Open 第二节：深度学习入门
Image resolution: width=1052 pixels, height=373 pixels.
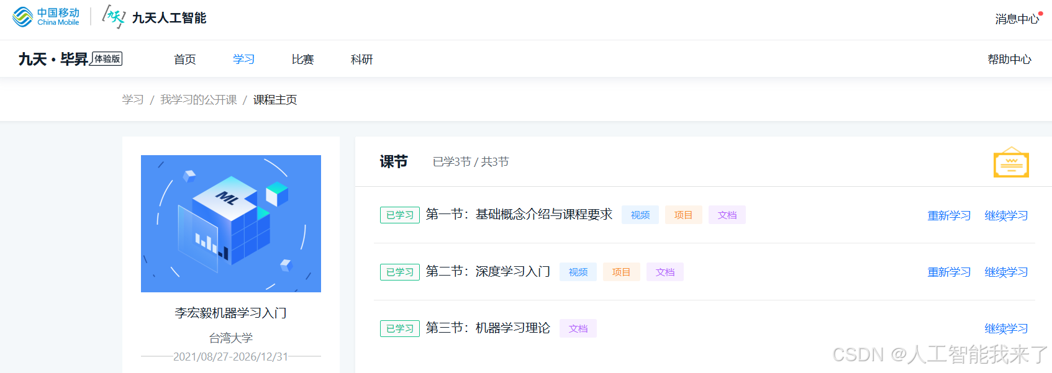tap(488, 271)
